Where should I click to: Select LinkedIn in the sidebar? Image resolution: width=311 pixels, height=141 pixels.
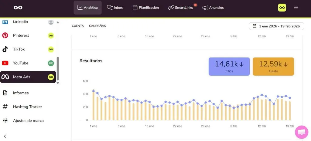pos(28,22)
